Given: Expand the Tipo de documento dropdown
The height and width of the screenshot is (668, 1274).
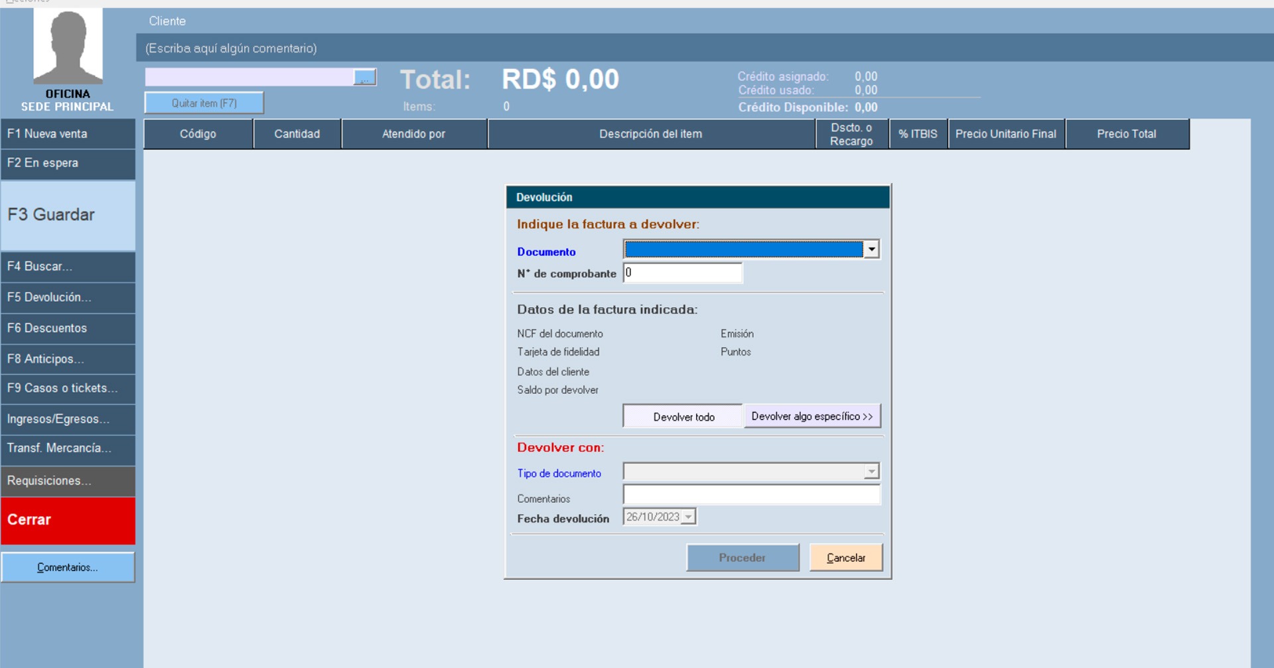Looking at the screenshot, I should (871, 472).
